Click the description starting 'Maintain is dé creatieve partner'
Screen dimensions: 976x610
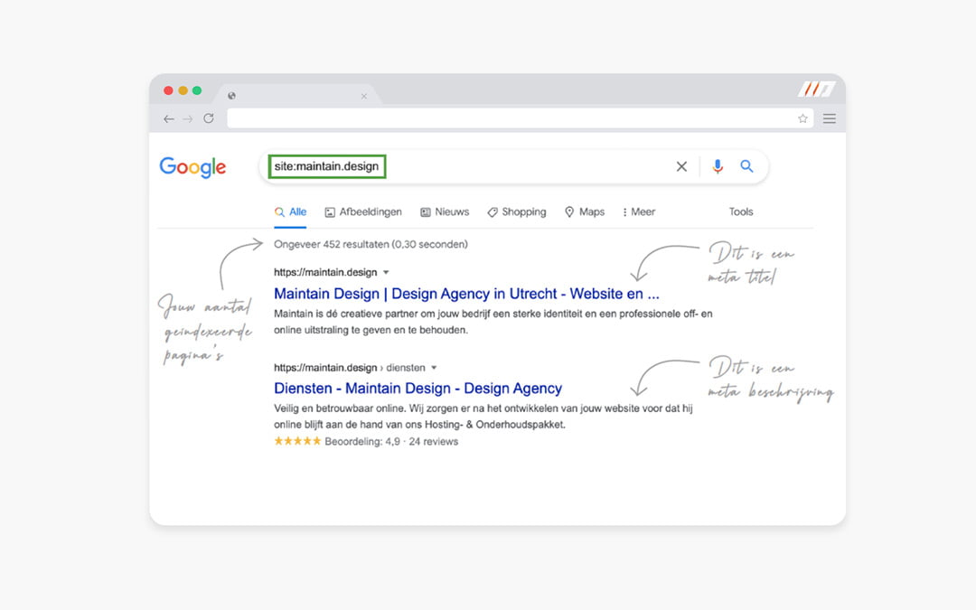tap(493, 322)
